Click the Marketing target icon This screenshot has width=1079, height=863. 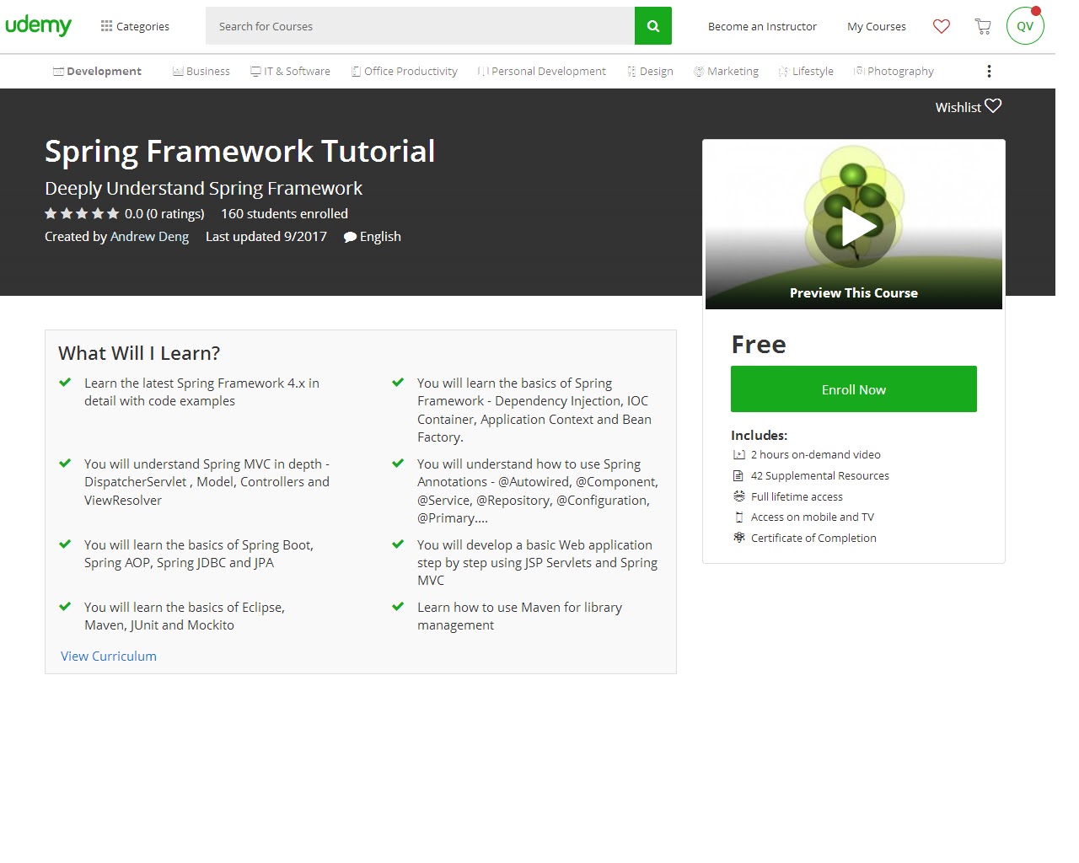coord(699,71)
